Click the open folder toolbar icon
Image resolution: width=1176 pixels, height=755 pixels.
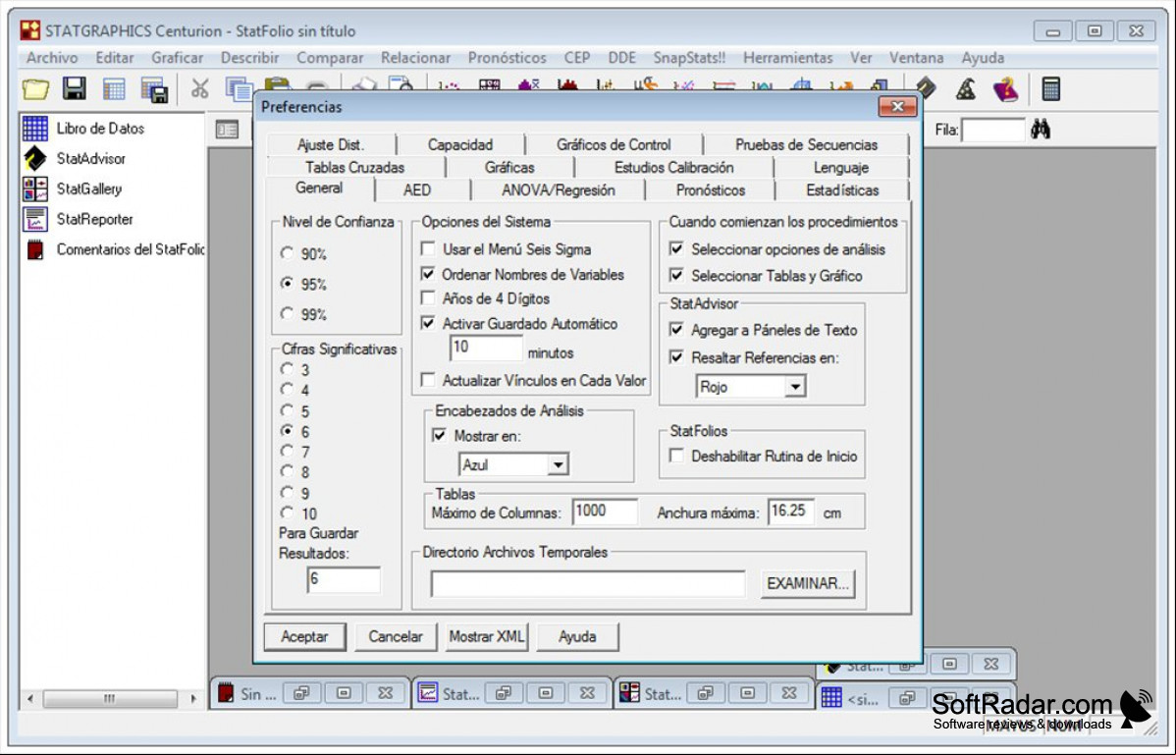point(35,89)
